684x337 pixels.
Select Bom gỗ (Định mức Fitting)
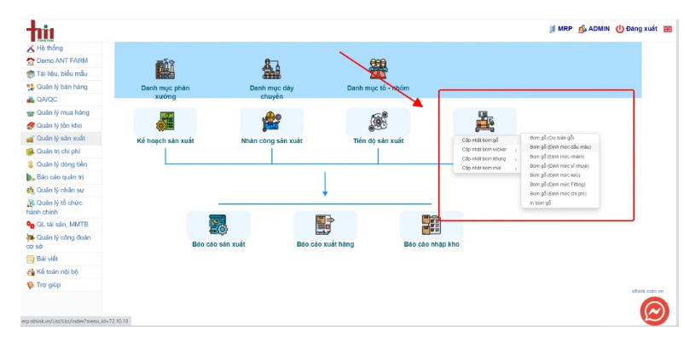560,185
